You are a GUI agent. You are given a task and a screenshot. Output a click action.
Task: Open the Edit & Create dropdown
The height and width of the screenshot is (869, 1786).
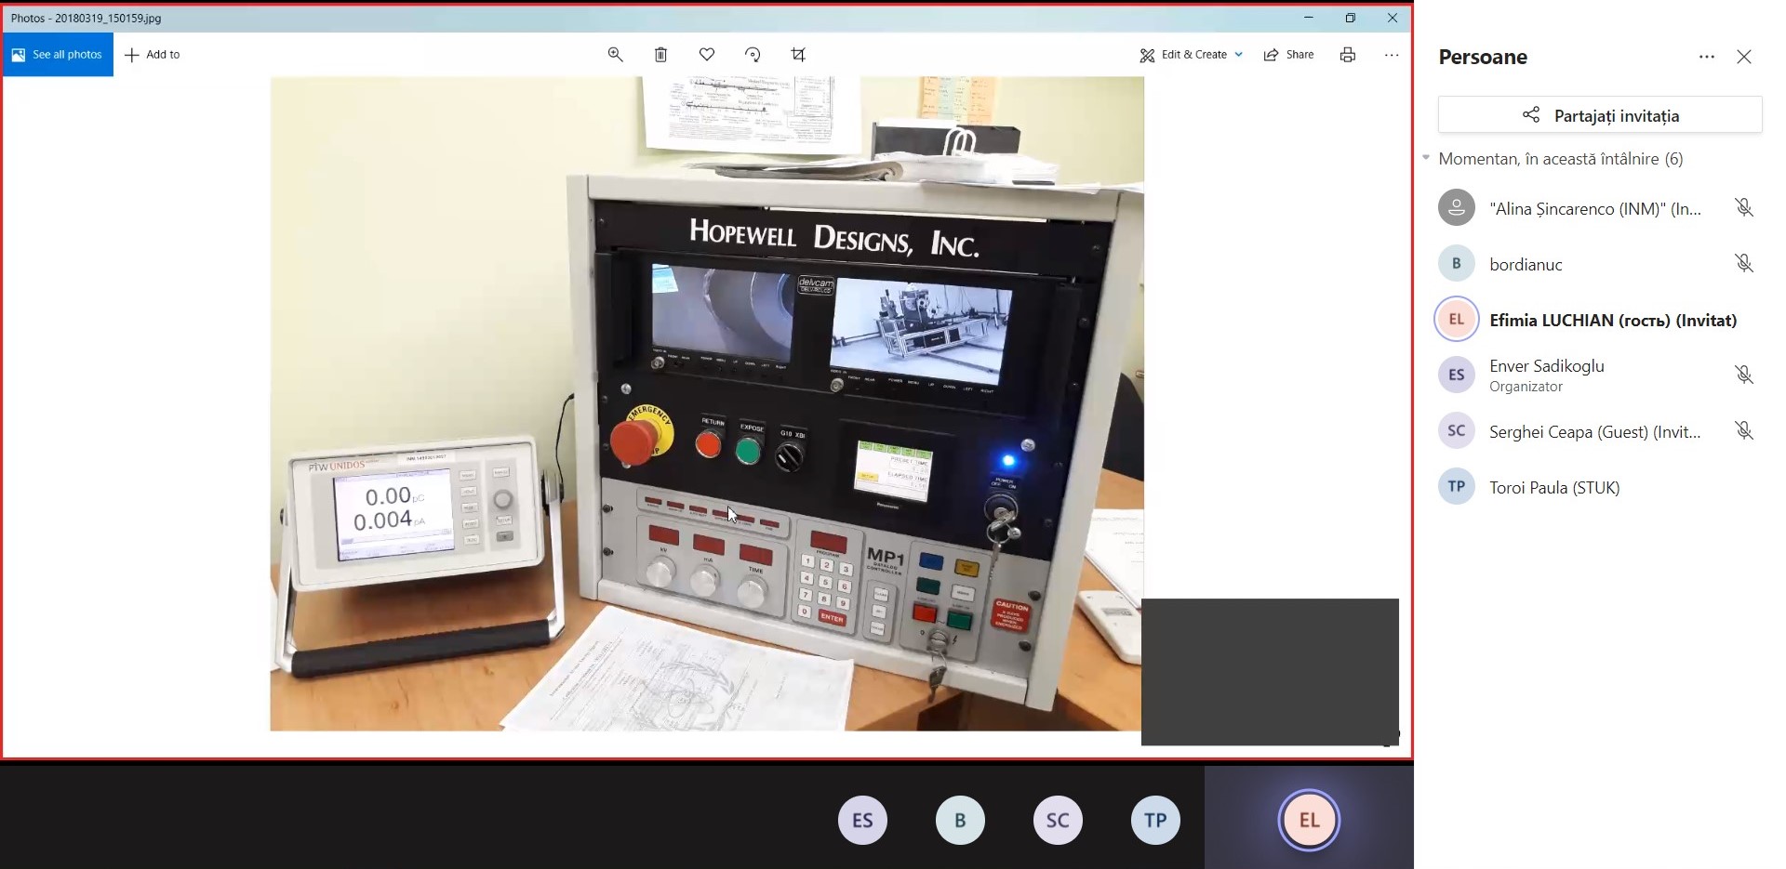[1192, 55]
